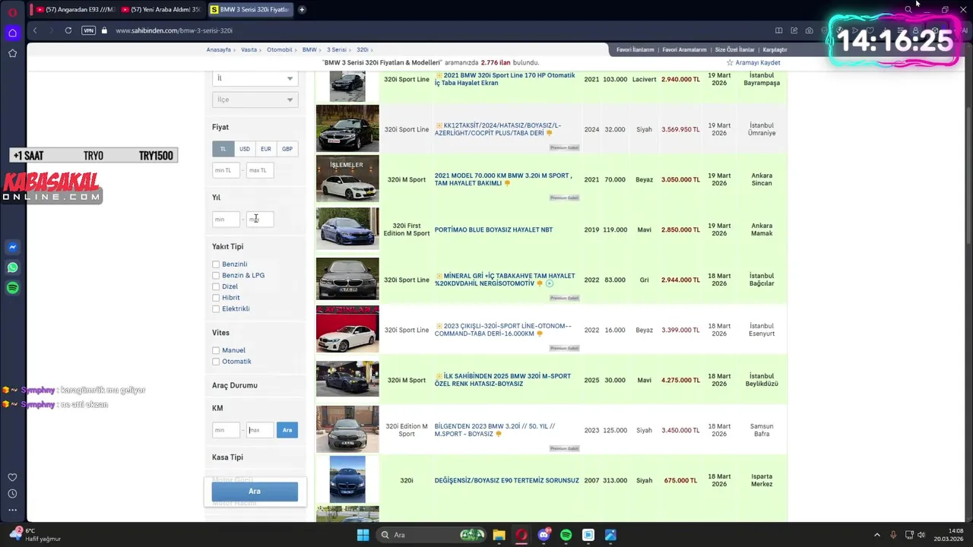
Task: Check the Otomatik transmission checkbox
Action: click(x=216, y=362)
